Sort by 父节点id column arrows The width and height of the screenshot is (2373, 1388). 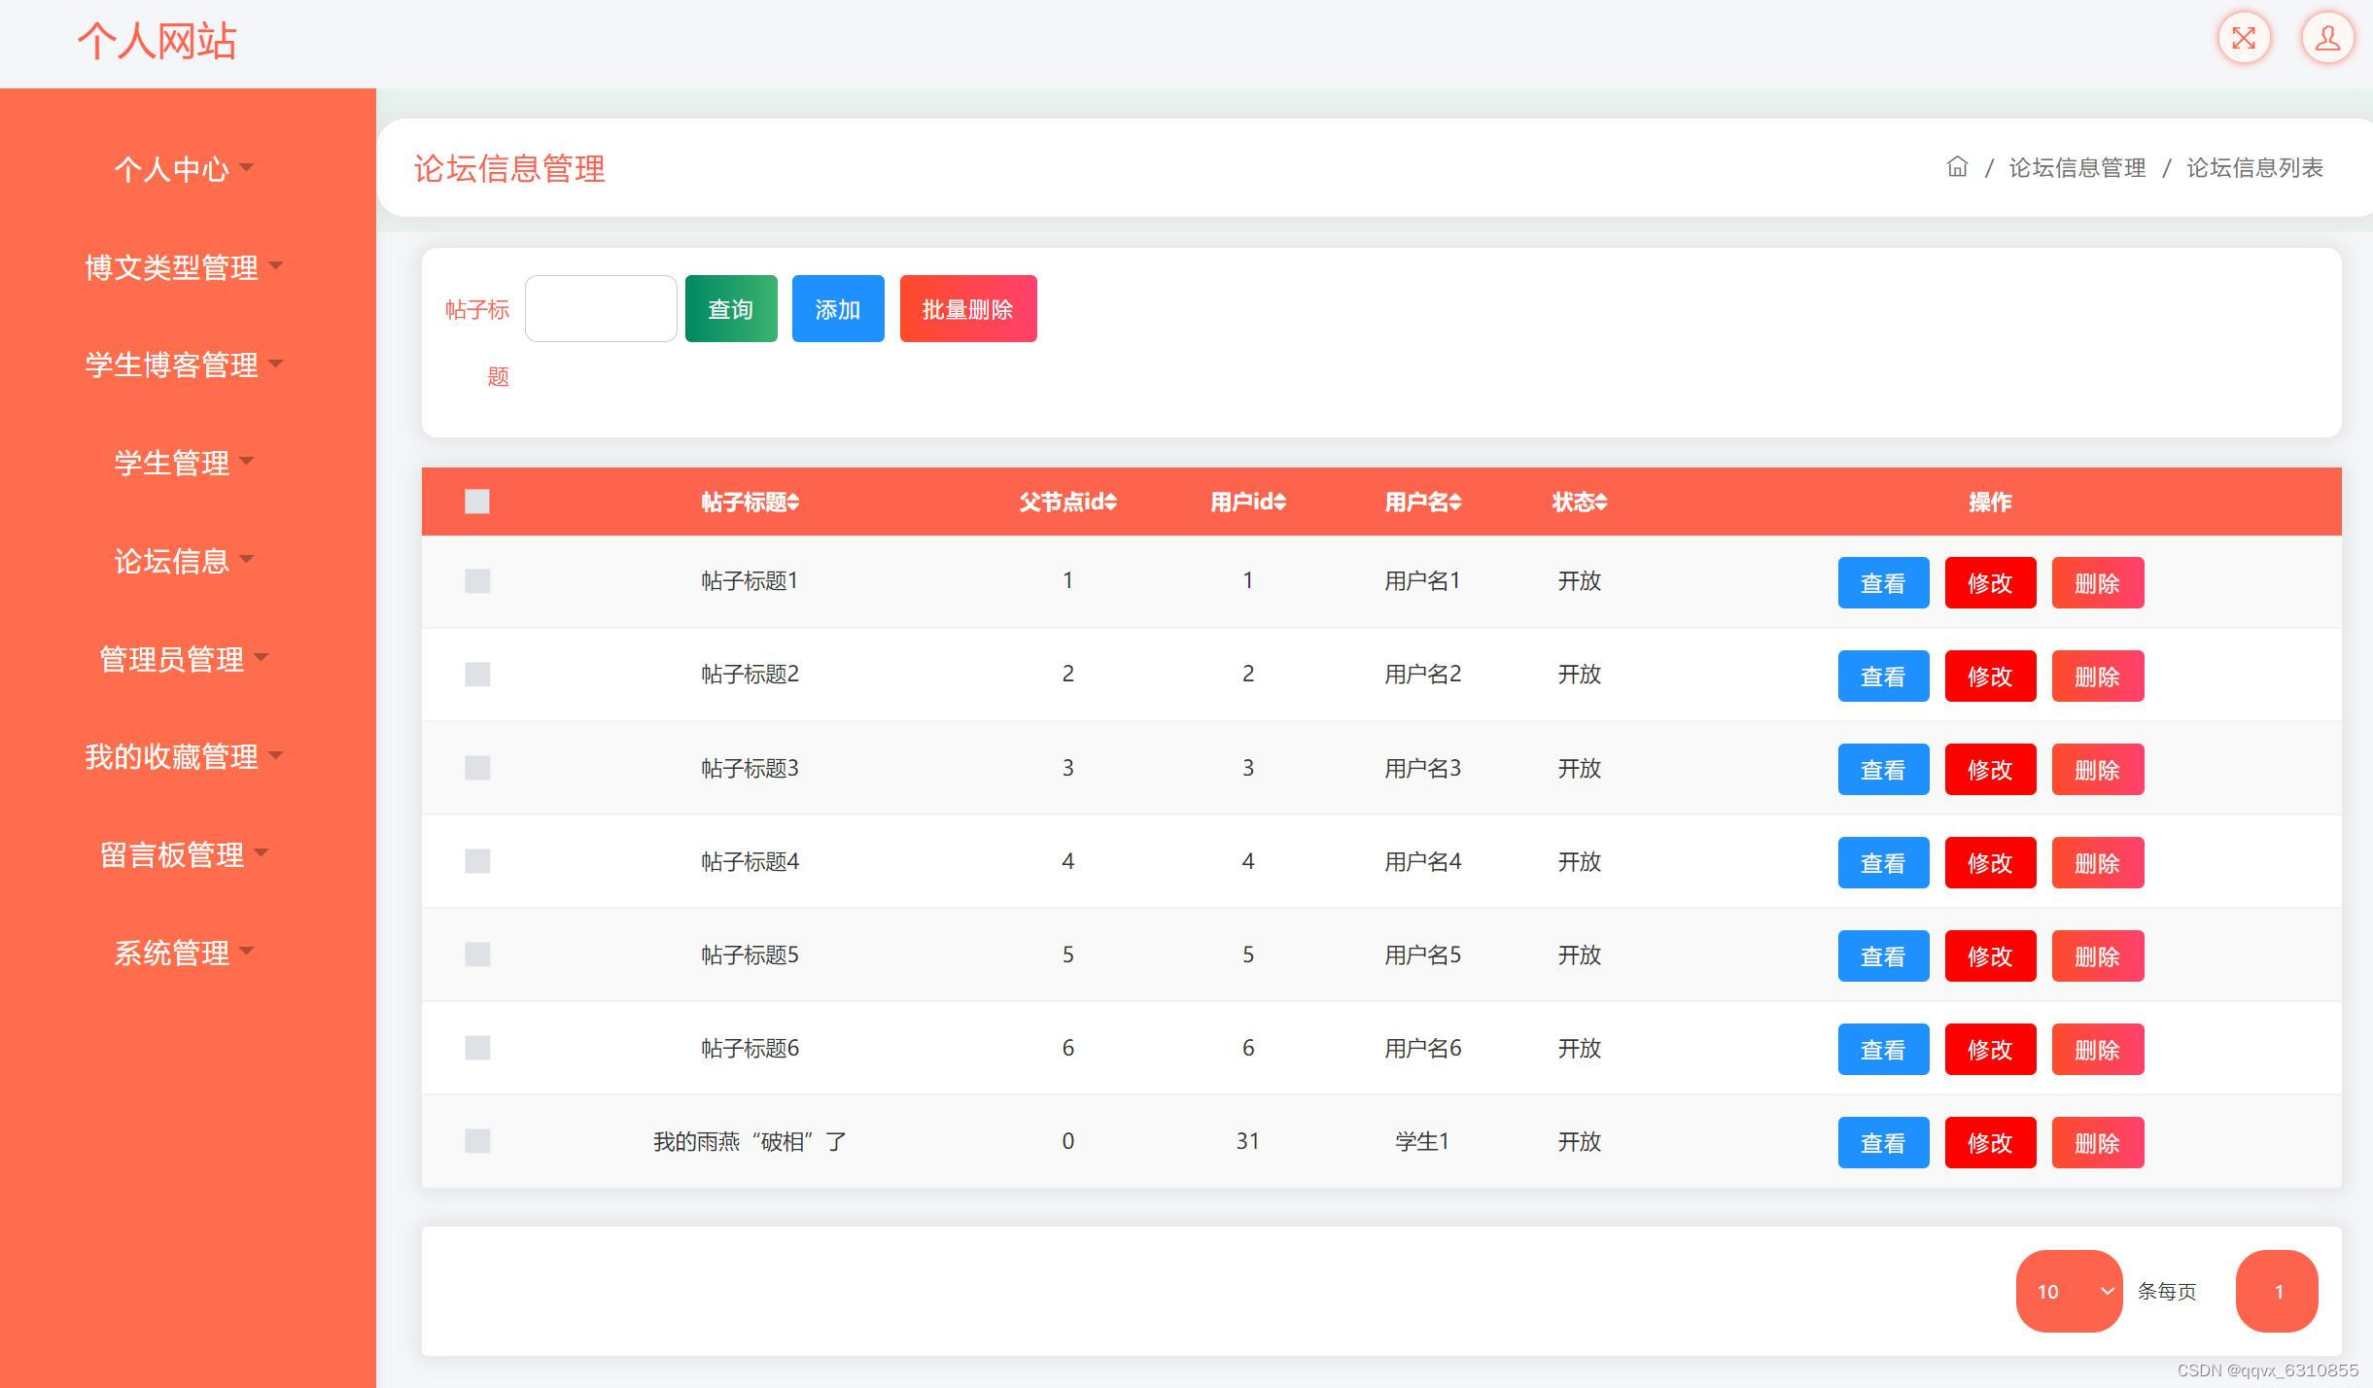pyautogui.click(x=1111, y=502)
